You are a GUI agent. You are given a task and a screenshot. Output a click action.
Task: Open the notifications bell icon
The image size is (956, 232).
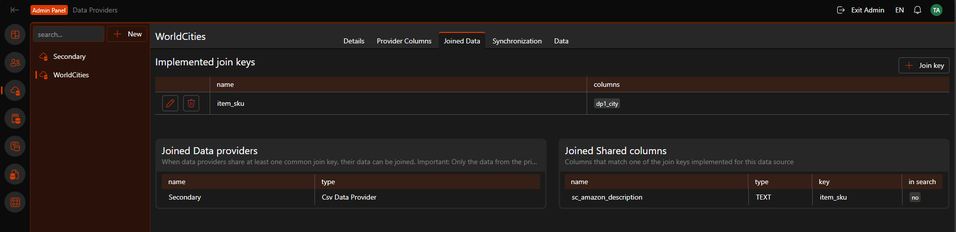918,10
